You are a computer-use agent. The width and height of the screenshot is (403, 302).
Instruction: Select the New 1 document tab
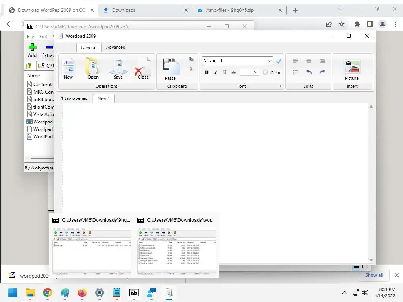(x=104, y=99)
